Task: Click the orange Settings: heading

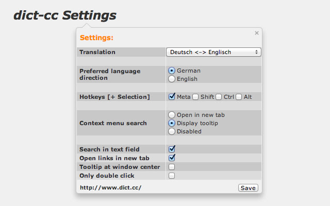Action: click(96, 38)
